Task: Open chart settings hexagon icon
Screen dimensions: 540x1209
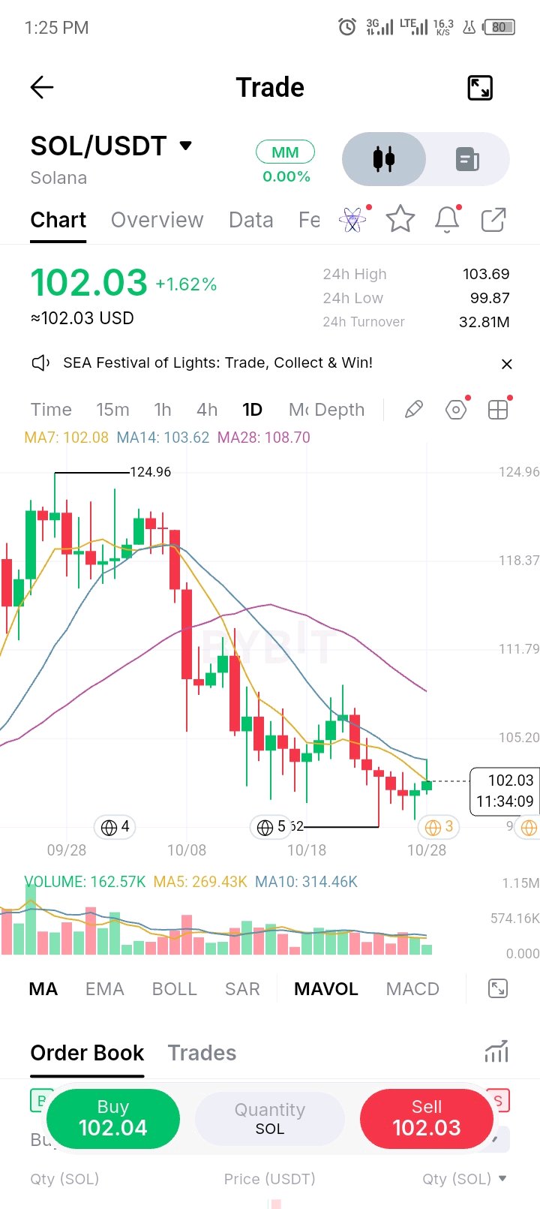Action: tap(456, 409)
